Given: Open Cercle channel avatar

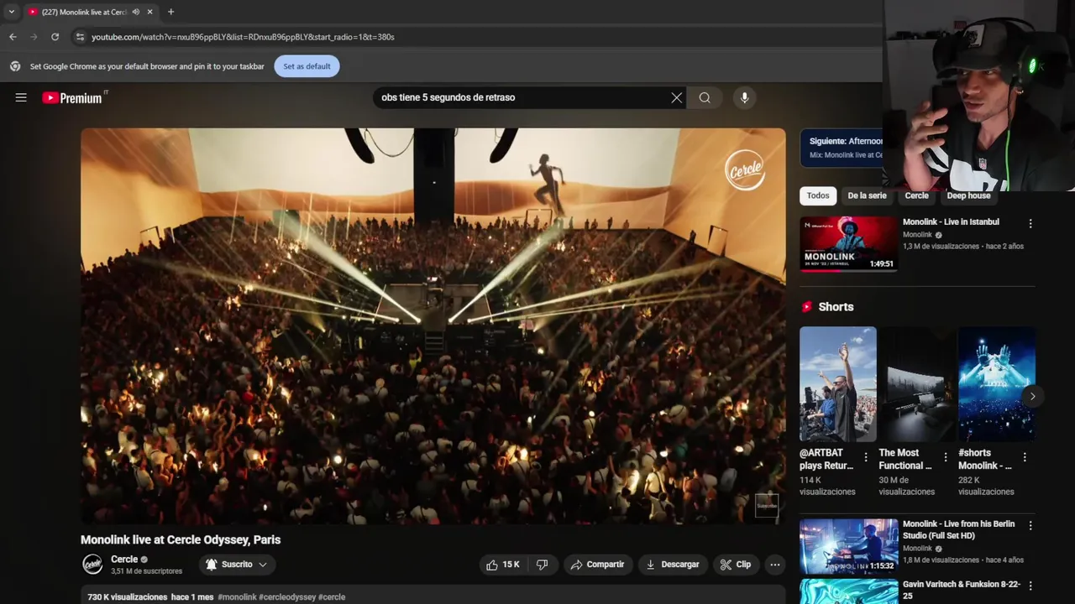Looking at the screenshot, I should (92, 565).
